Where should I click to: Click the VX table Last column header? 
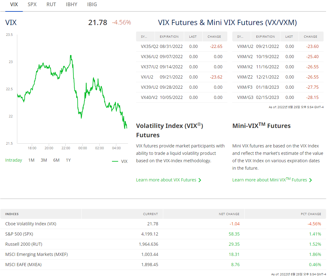pyautogui.click(x=193, y=36)
